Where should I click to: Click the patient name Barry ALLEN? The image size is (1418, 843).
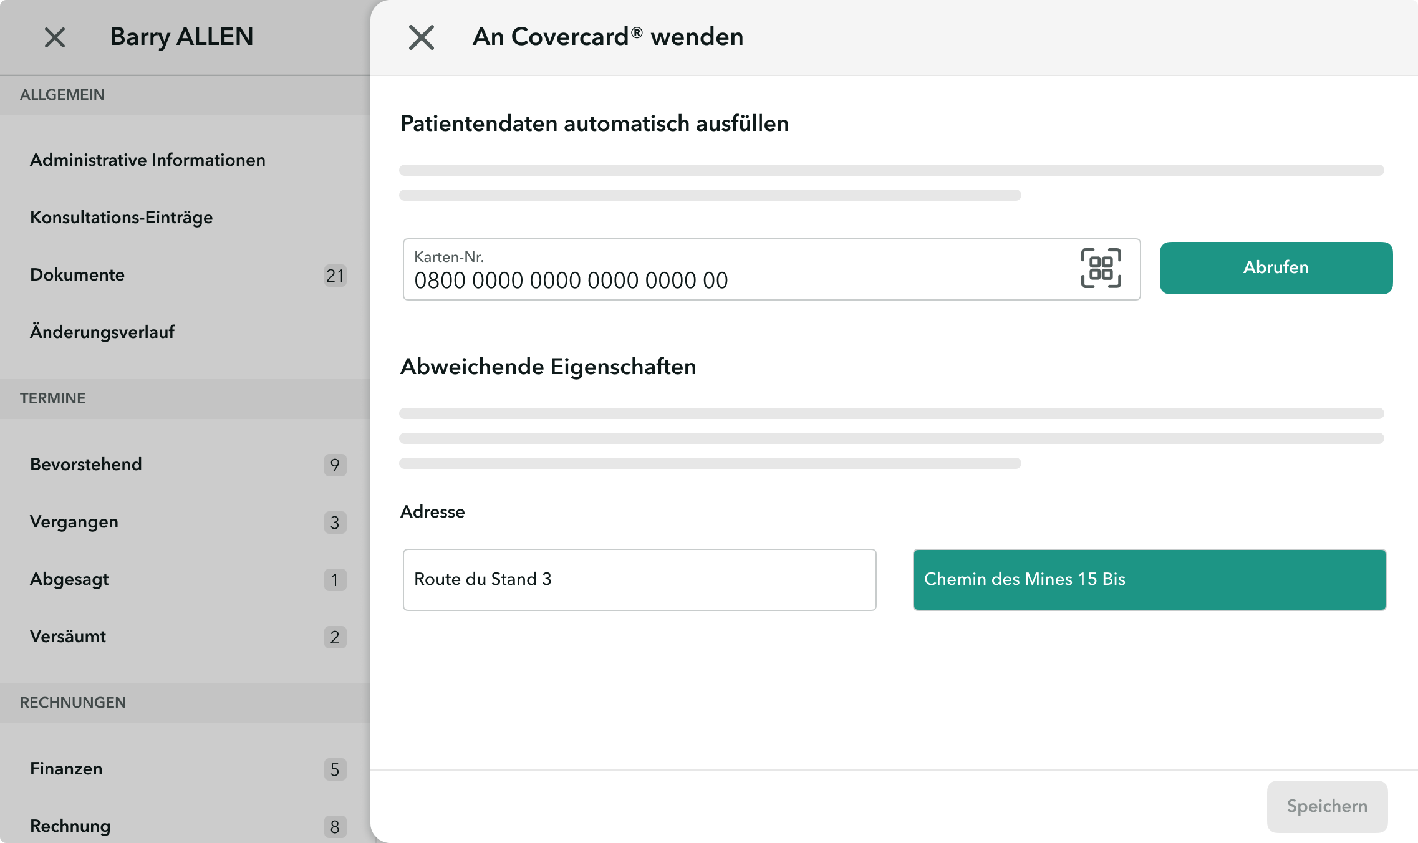coord(181,37)
